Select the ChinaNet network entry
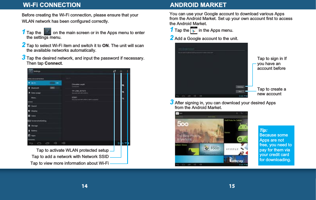This screenshot has width=316, height=200. [95, 85]
